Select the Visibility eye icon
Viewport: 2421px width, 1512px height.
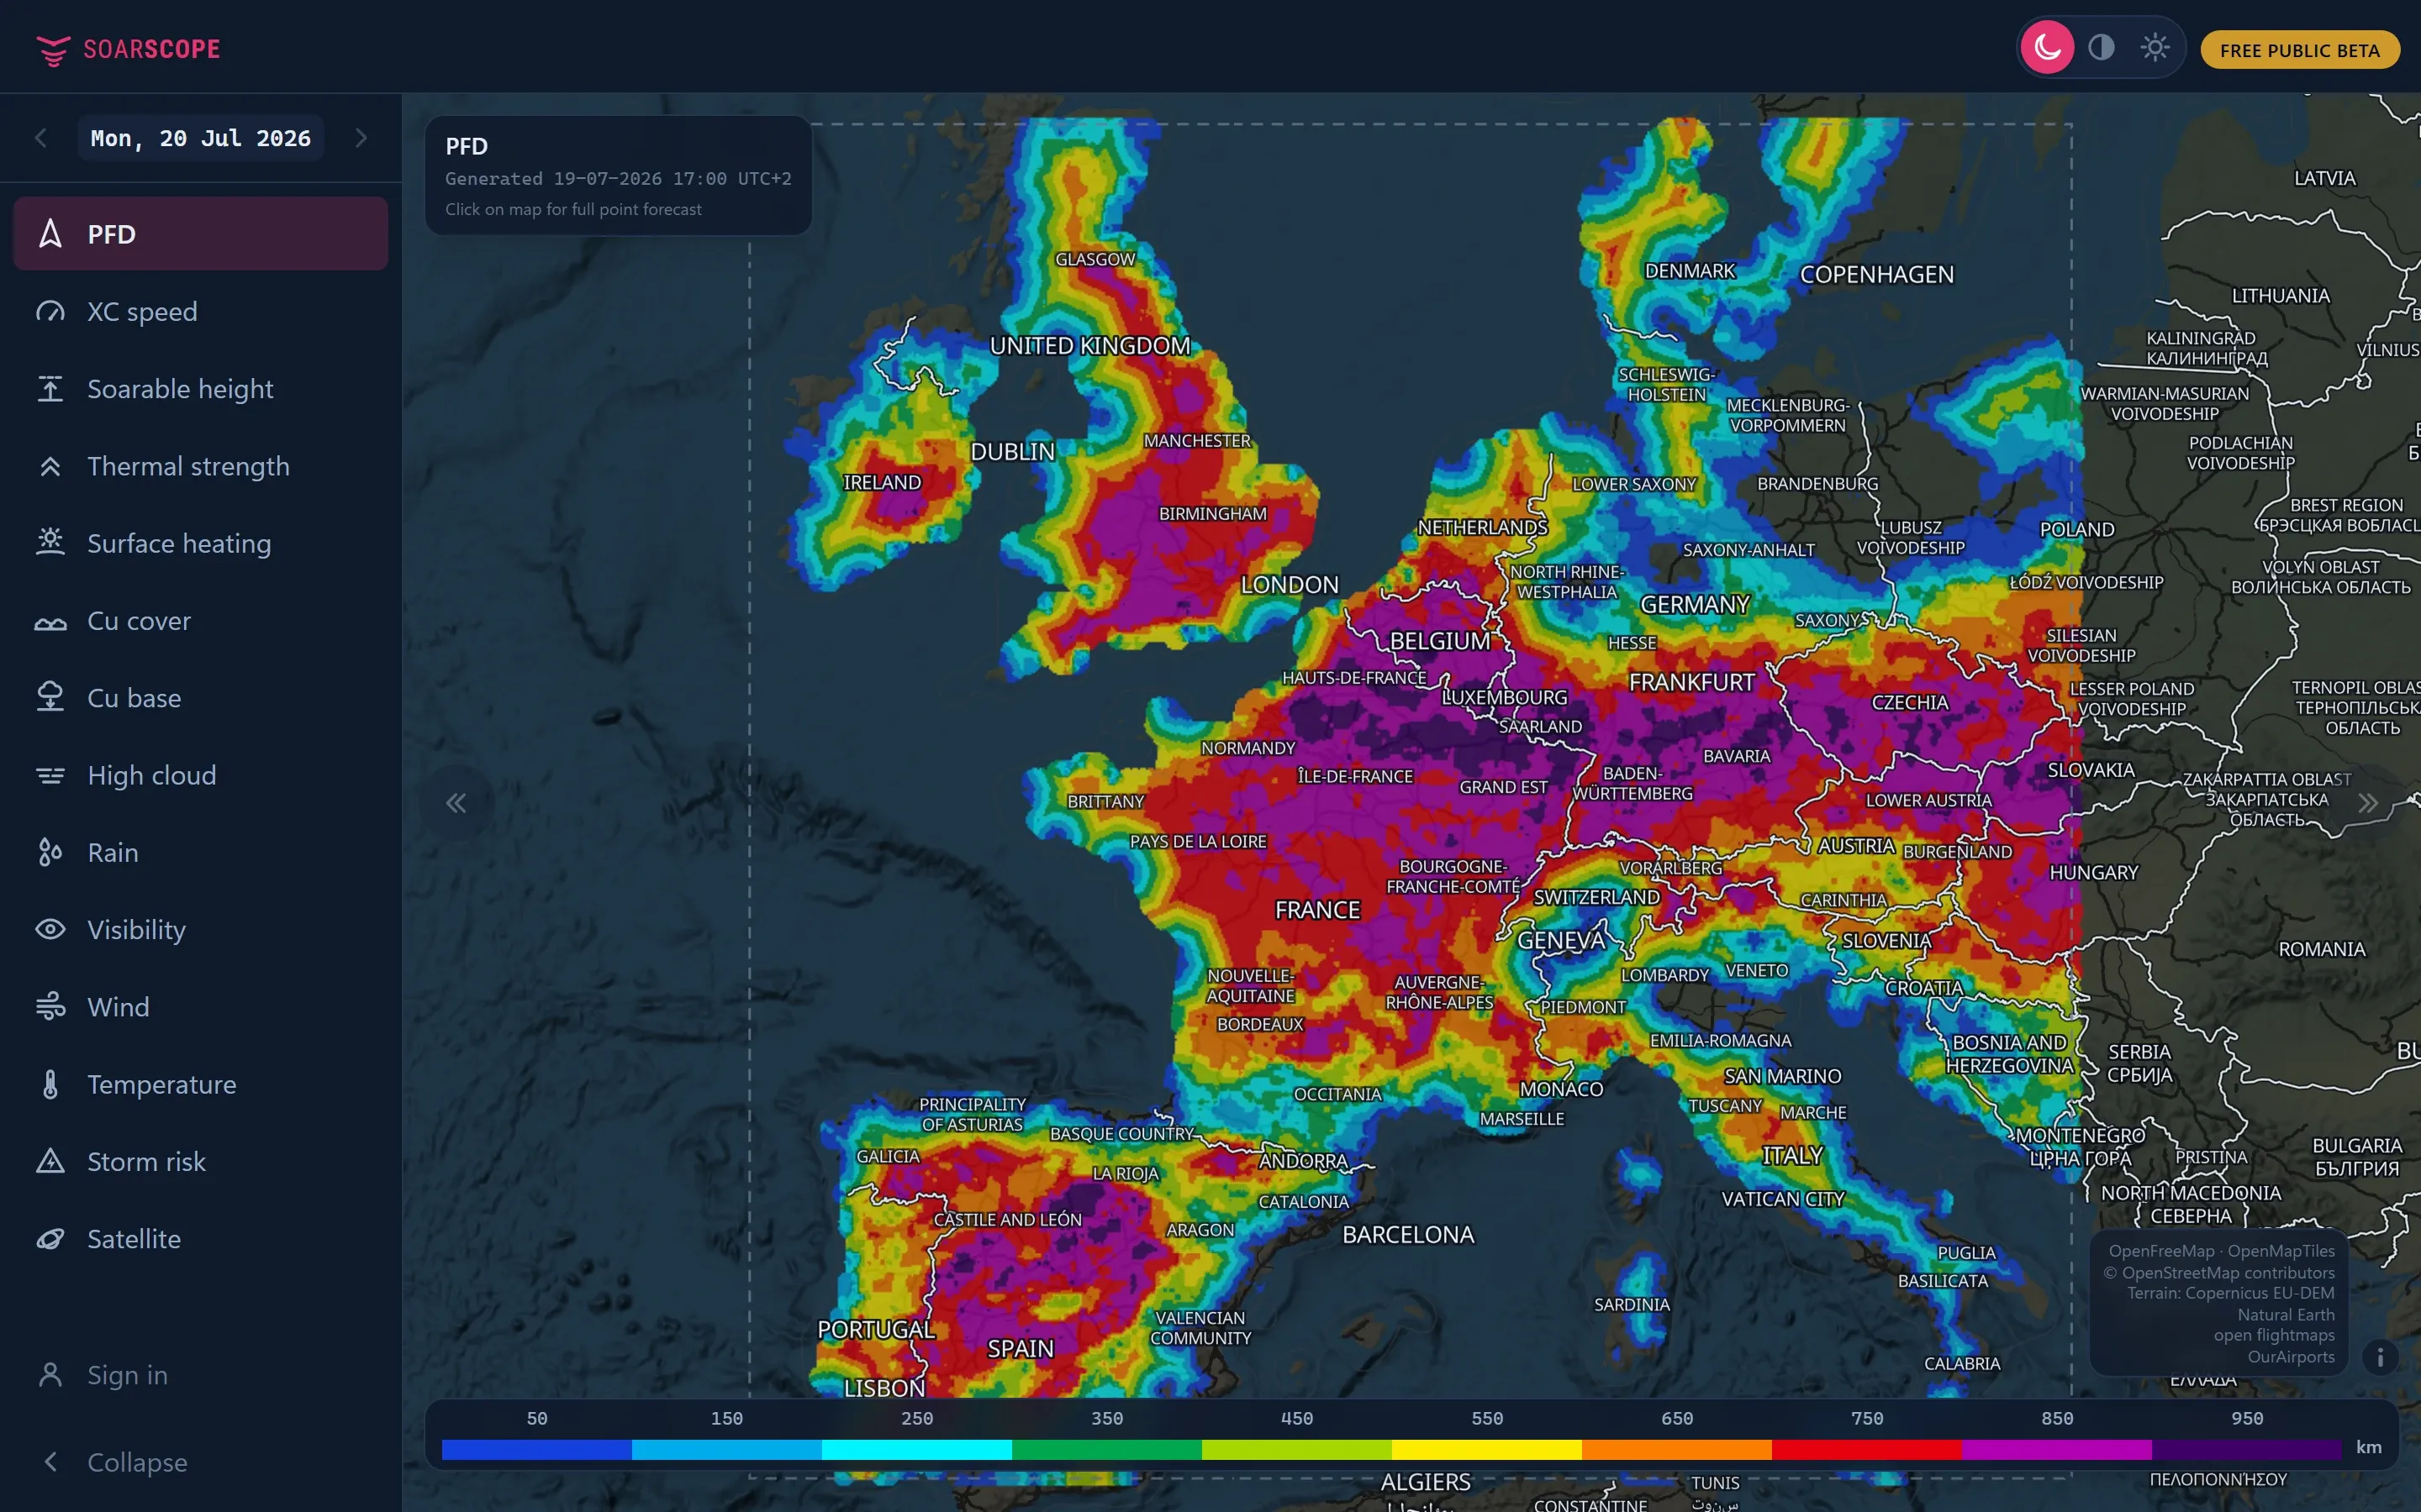50,930
